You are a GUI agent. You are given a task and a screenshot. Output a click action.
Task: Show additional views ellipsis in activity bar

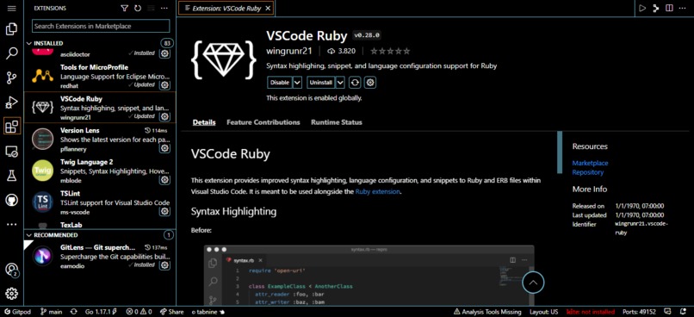coord(11,225)
